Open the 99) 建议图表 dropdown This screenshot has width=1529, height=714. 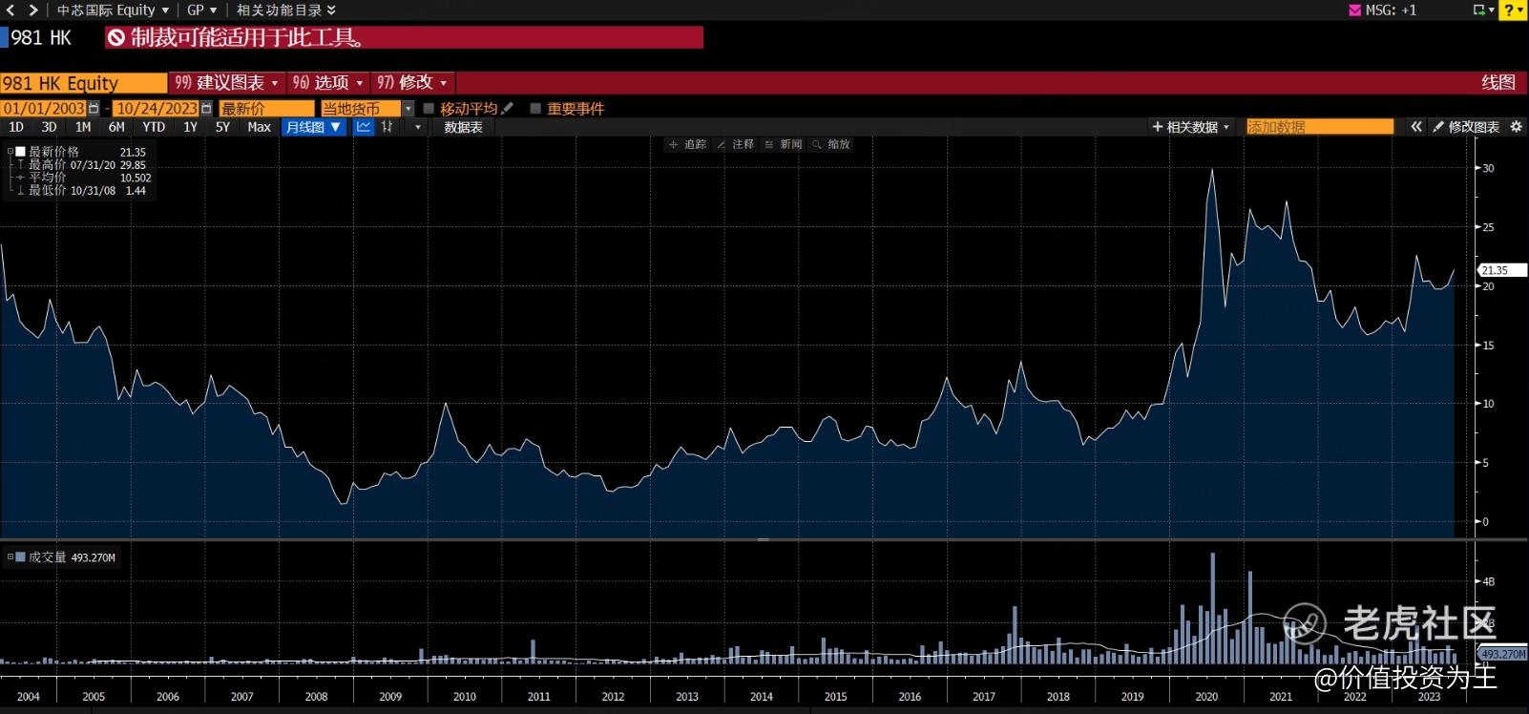click(x=226, y=83)
